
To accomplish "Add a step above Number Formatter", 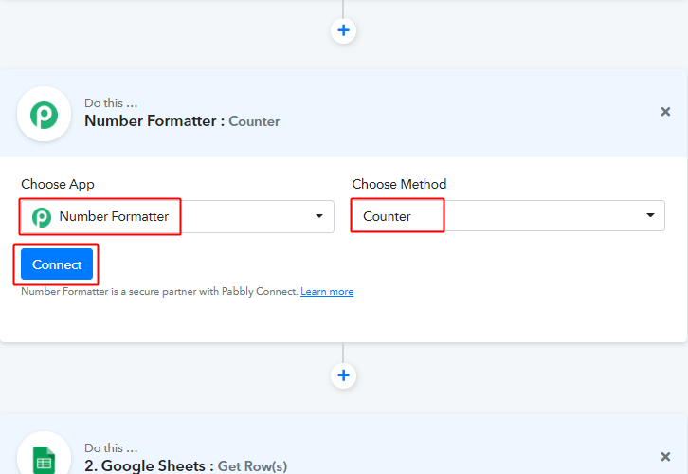I will click(x=343, y=30).
